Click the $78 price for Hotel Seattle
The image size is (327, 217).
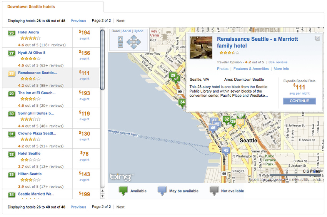coord(85,154)
